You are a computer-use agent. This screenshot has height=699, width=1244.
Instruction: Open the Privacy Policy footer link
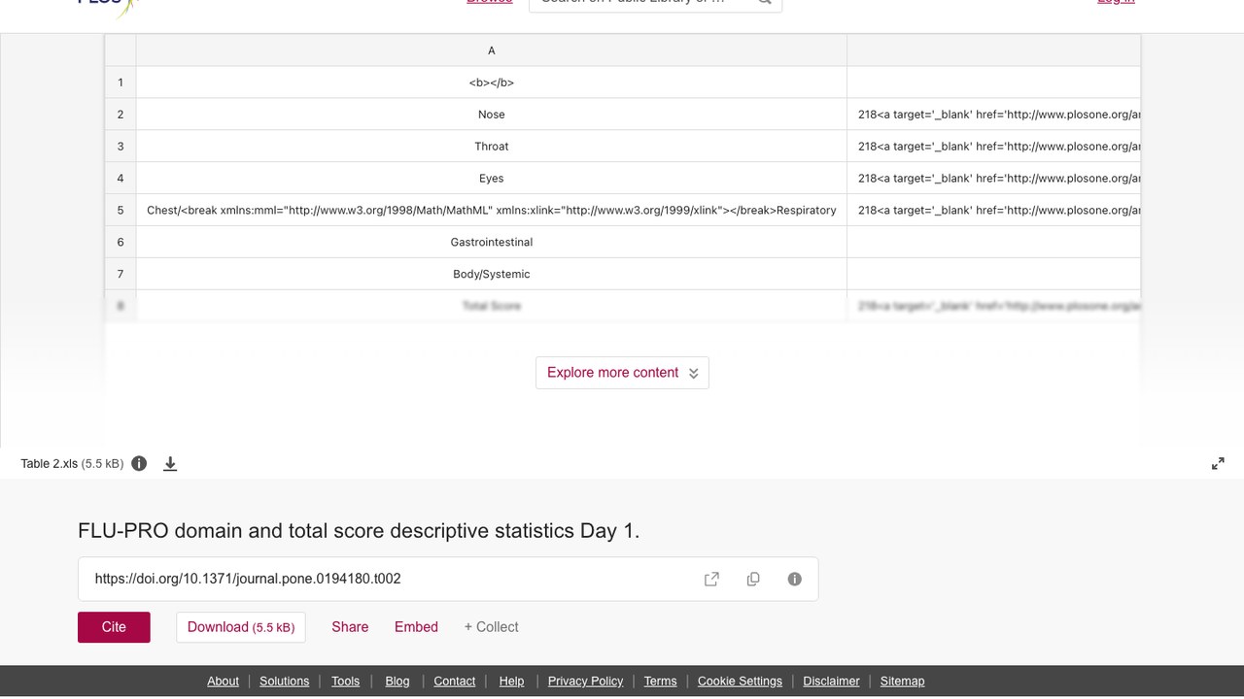coord(585,682)
